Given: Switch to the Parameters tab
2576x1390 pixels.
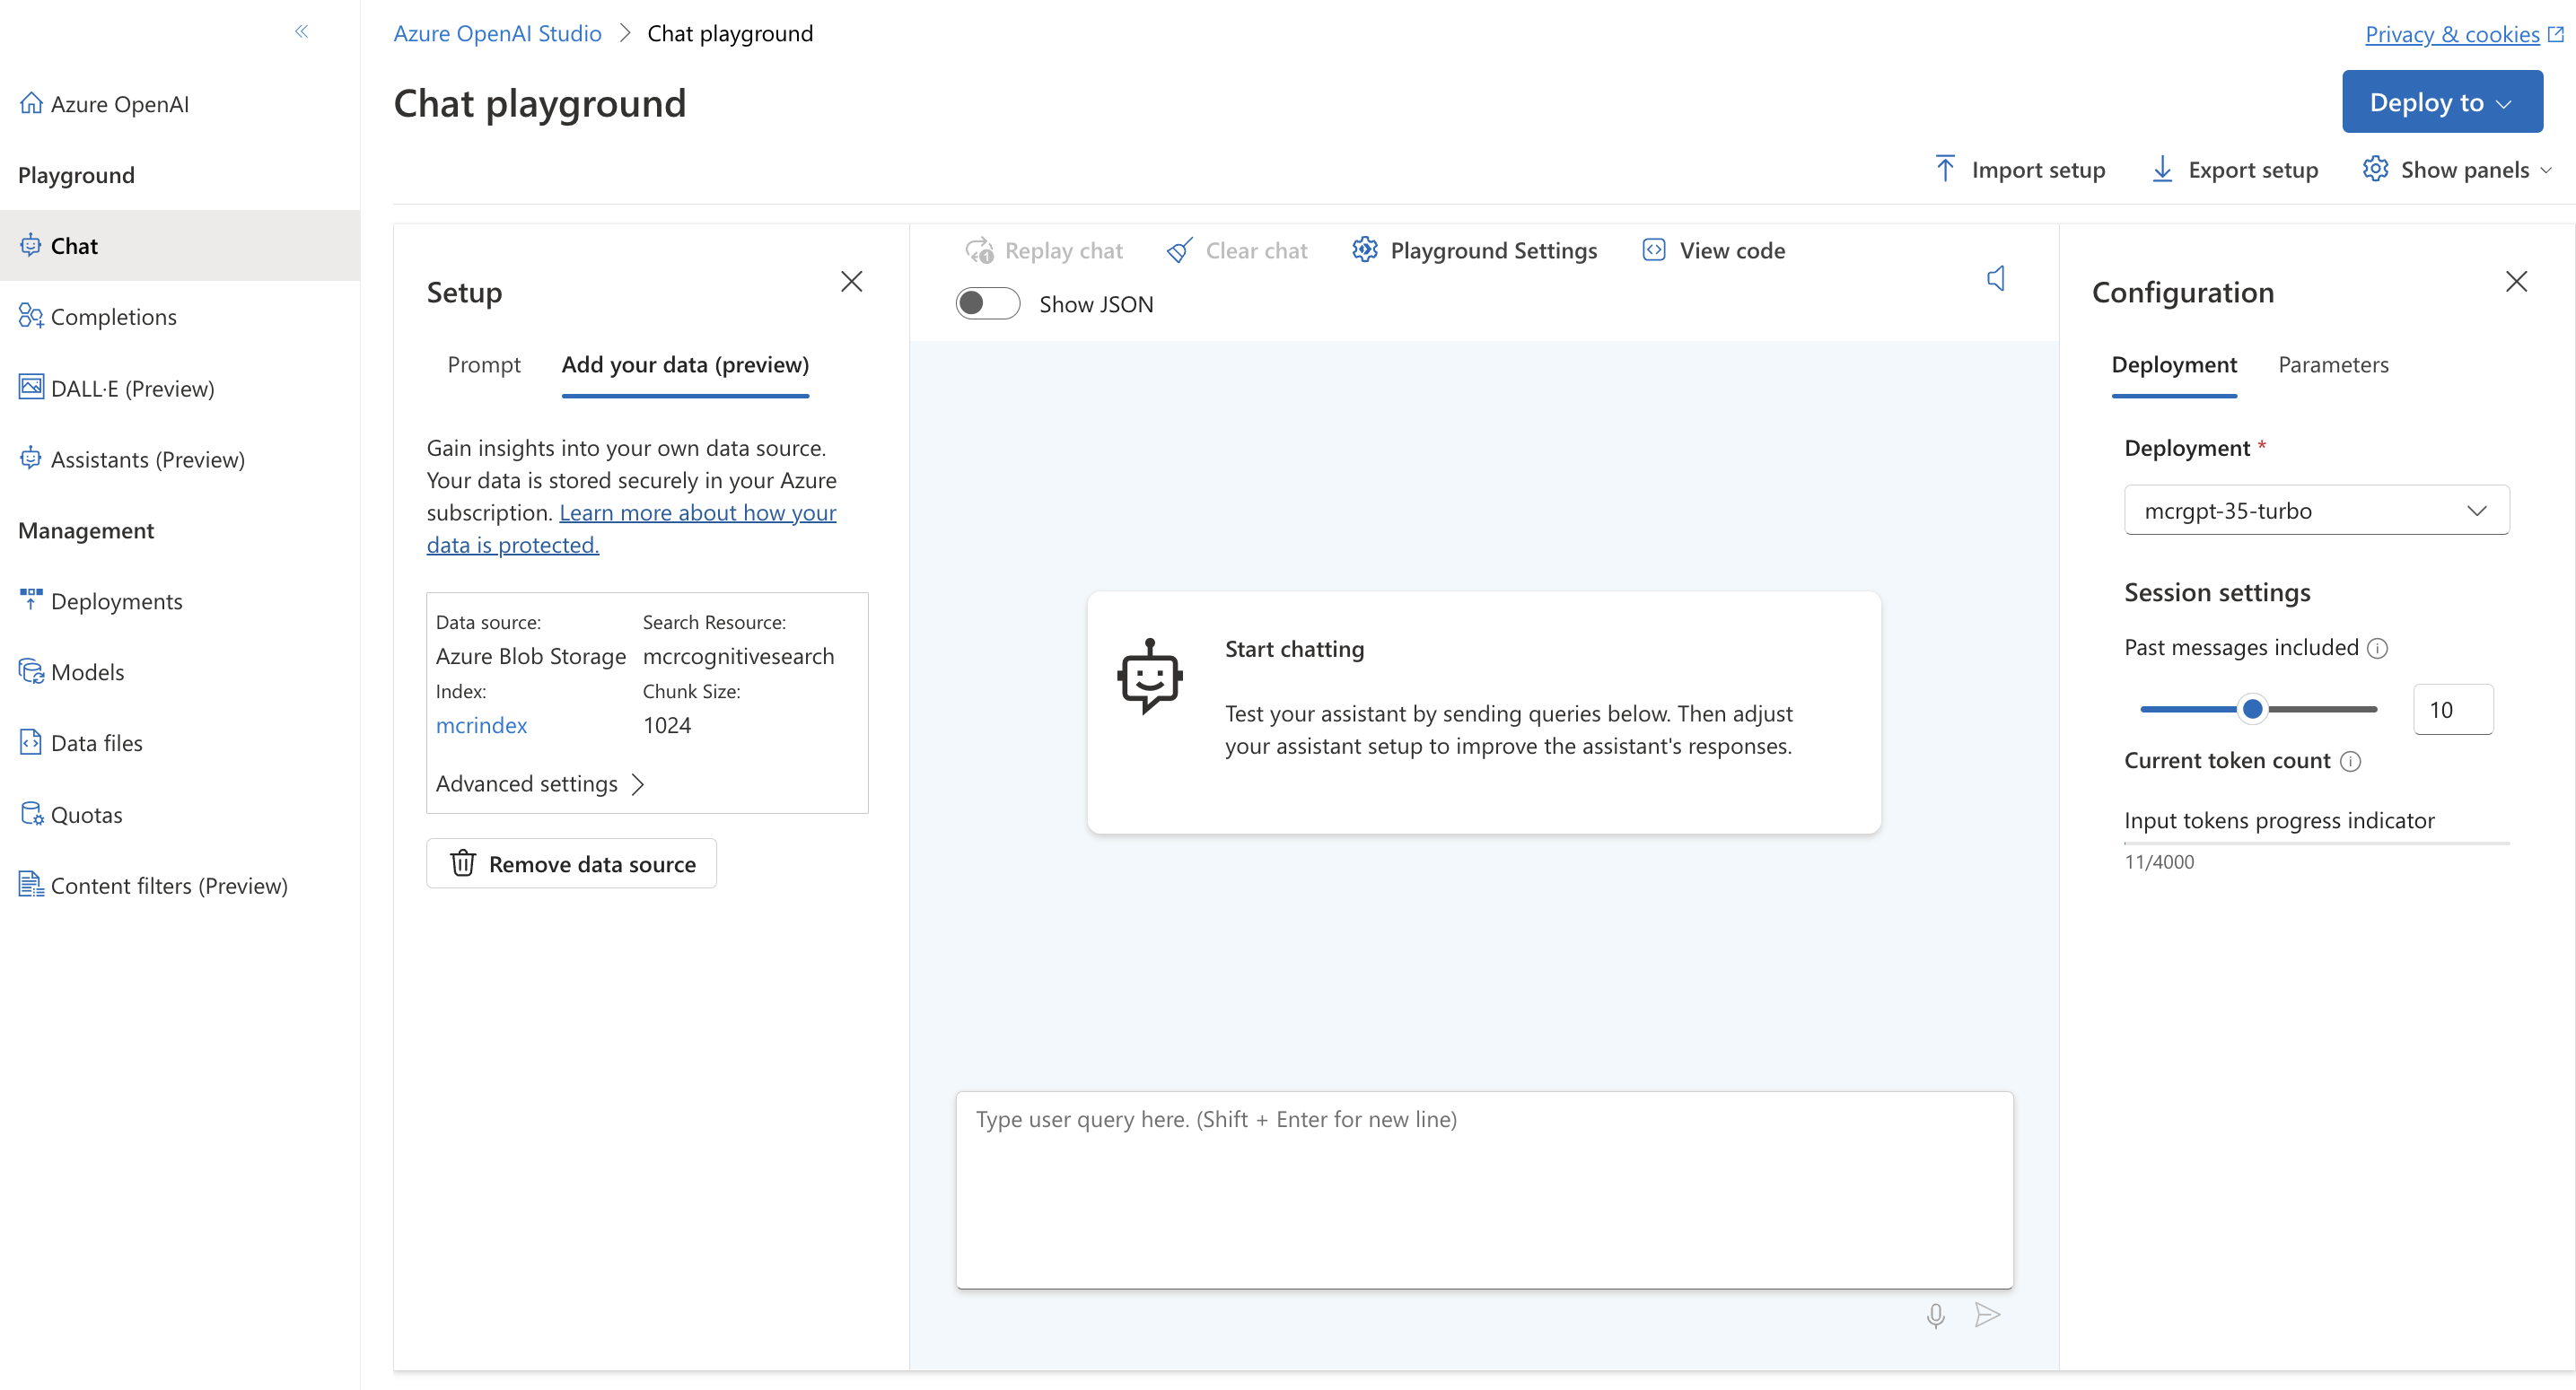Looking at the screenshot, I should pos(2333,364).
